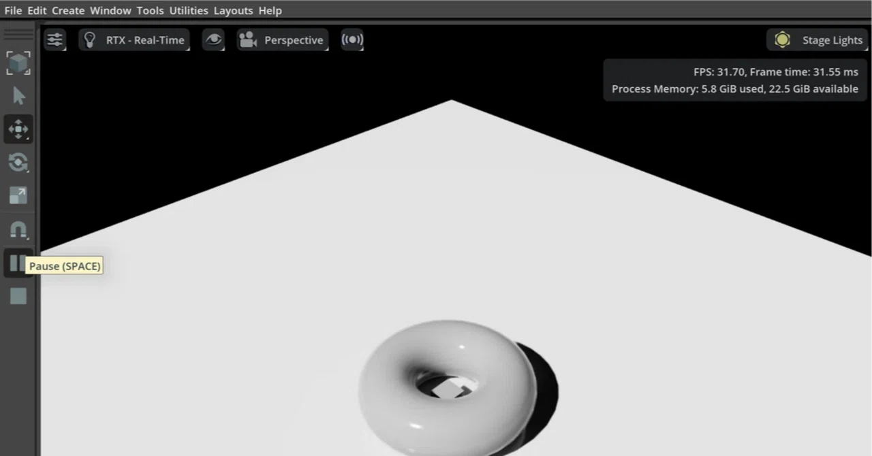Click the audio waveform broadcast icon
This screenshot has height=456, width=872.
click(x=352, y=39)
